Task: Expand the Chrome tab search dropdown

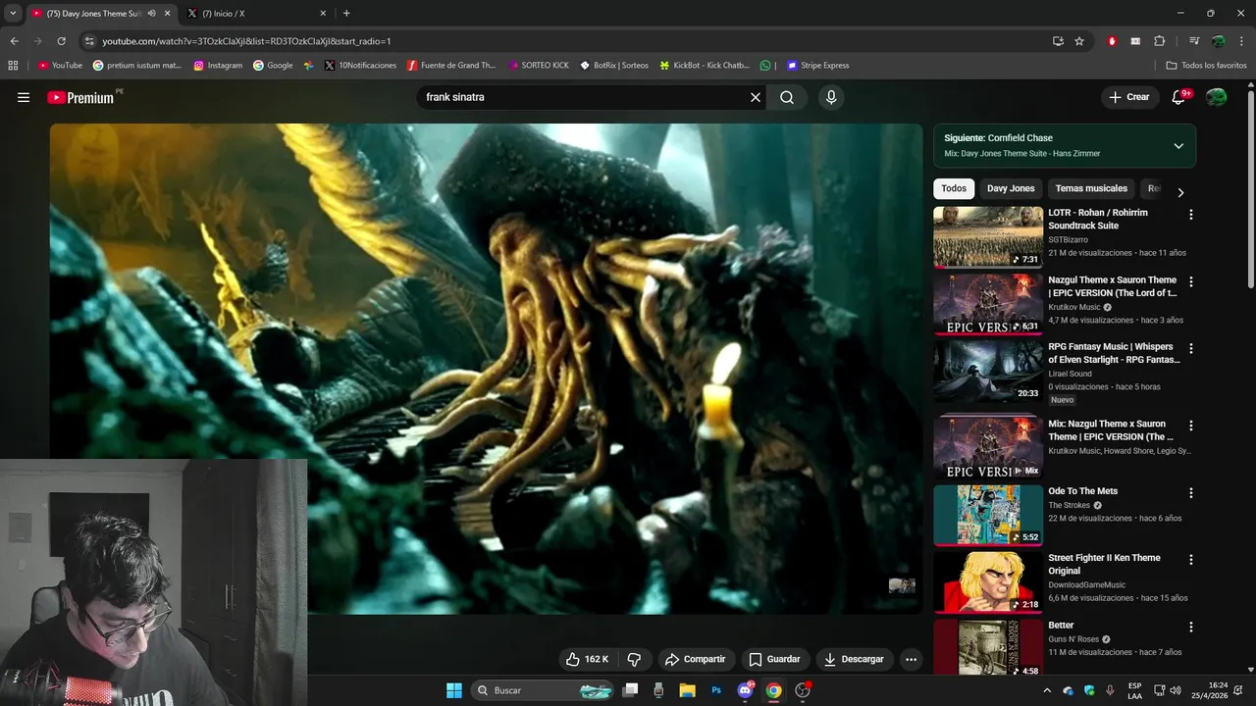Action: [13, 14]
